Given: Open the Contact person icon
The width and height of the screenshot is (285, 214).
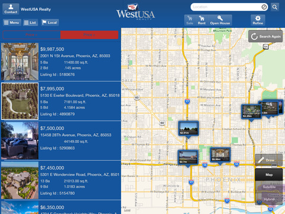Looking at the screenshot, I should coord(11,9).
